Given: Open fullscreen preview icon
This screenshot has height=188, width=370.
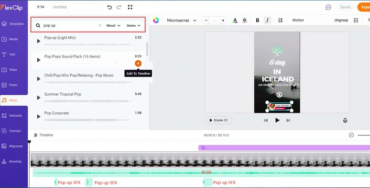Looking at the screenshot, I should click(130, 7).
